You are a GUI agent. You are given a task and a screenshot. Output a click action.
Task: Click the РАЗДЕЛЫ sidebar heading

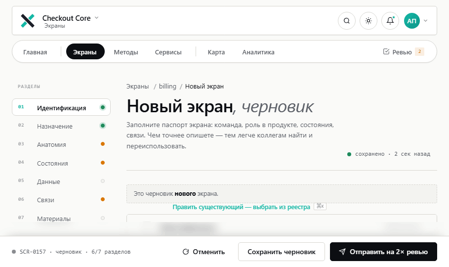[29, 87]
